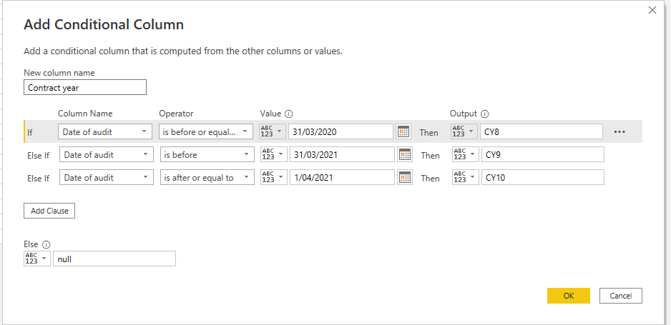Image resolution: width=671 pixels, height=325 pixels.
Task: Focus the New column name field
Action: coord(85,87)
